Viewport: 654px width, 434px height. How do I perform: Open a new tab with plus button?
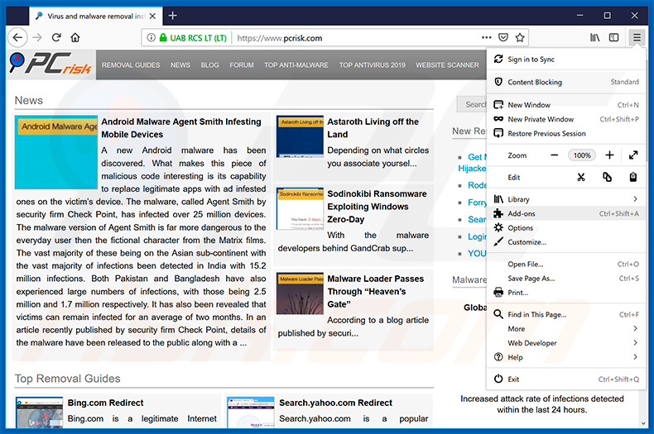[x=172, y=15]
